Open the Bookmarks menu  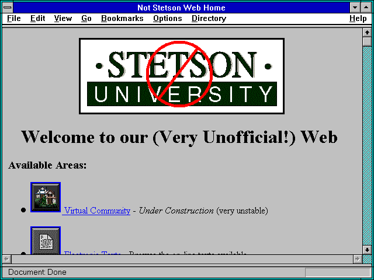[x=122, y=18]
